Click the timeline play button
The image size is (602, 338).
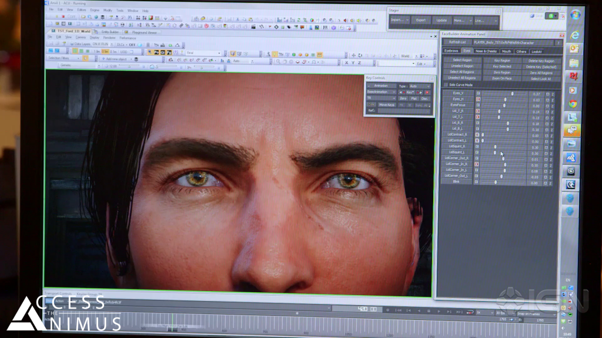(x=439, y=311)
